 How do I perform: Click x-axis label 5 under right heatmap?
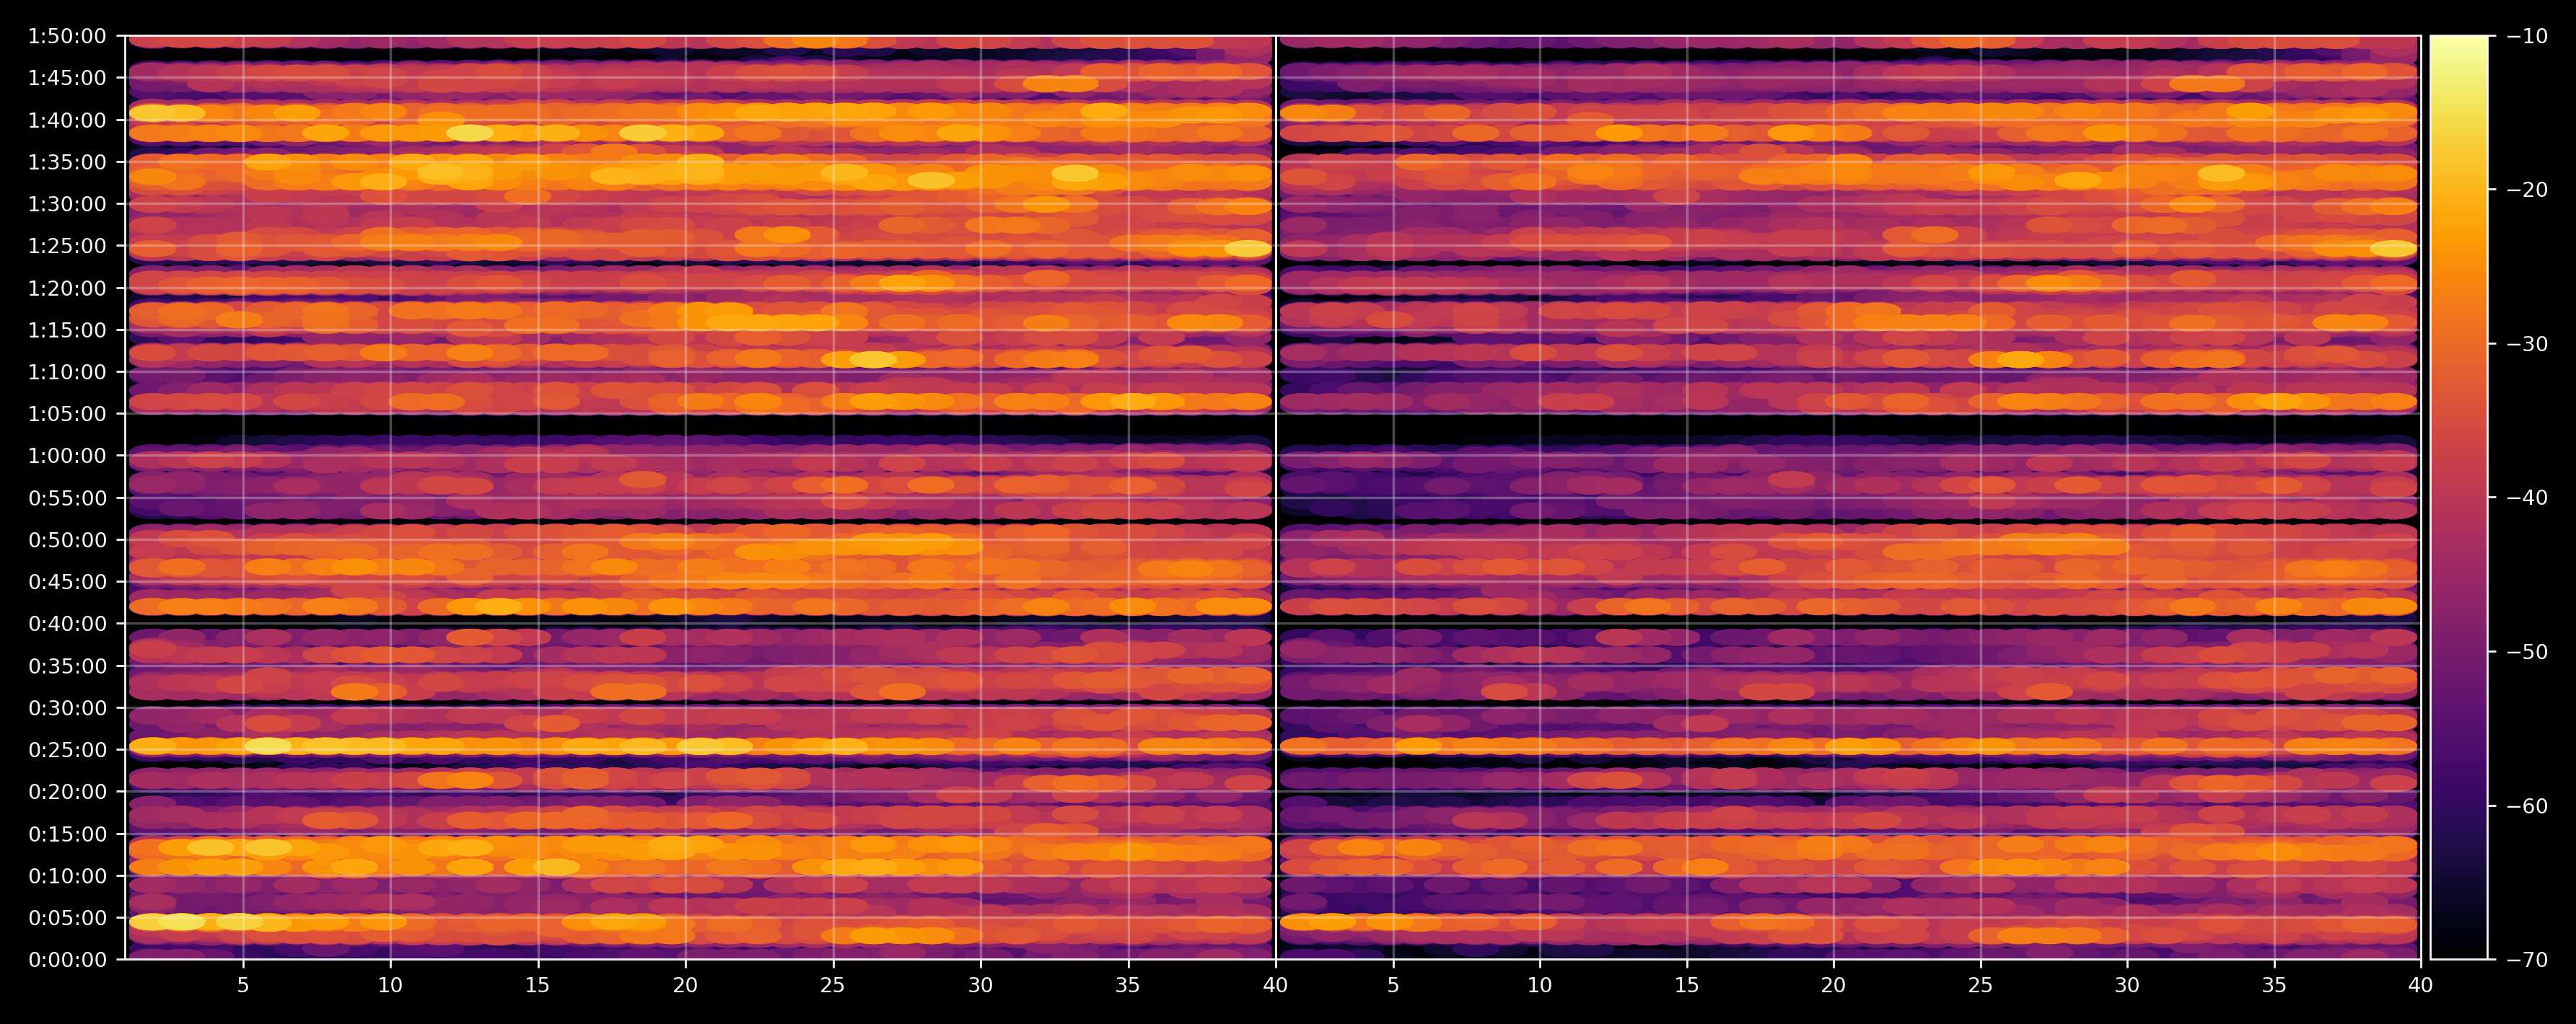(1393, 986)
